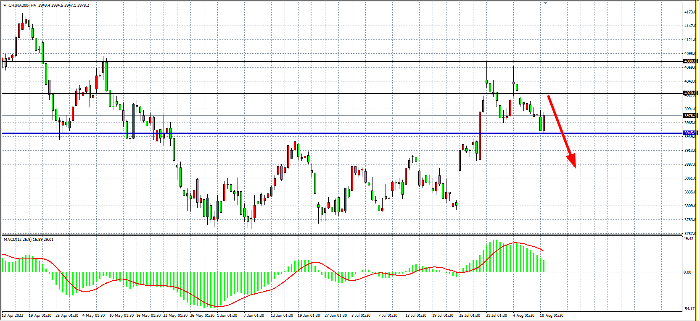Click the 4173 price scale label
Screen dimensions: 700x321
(690, 12)
